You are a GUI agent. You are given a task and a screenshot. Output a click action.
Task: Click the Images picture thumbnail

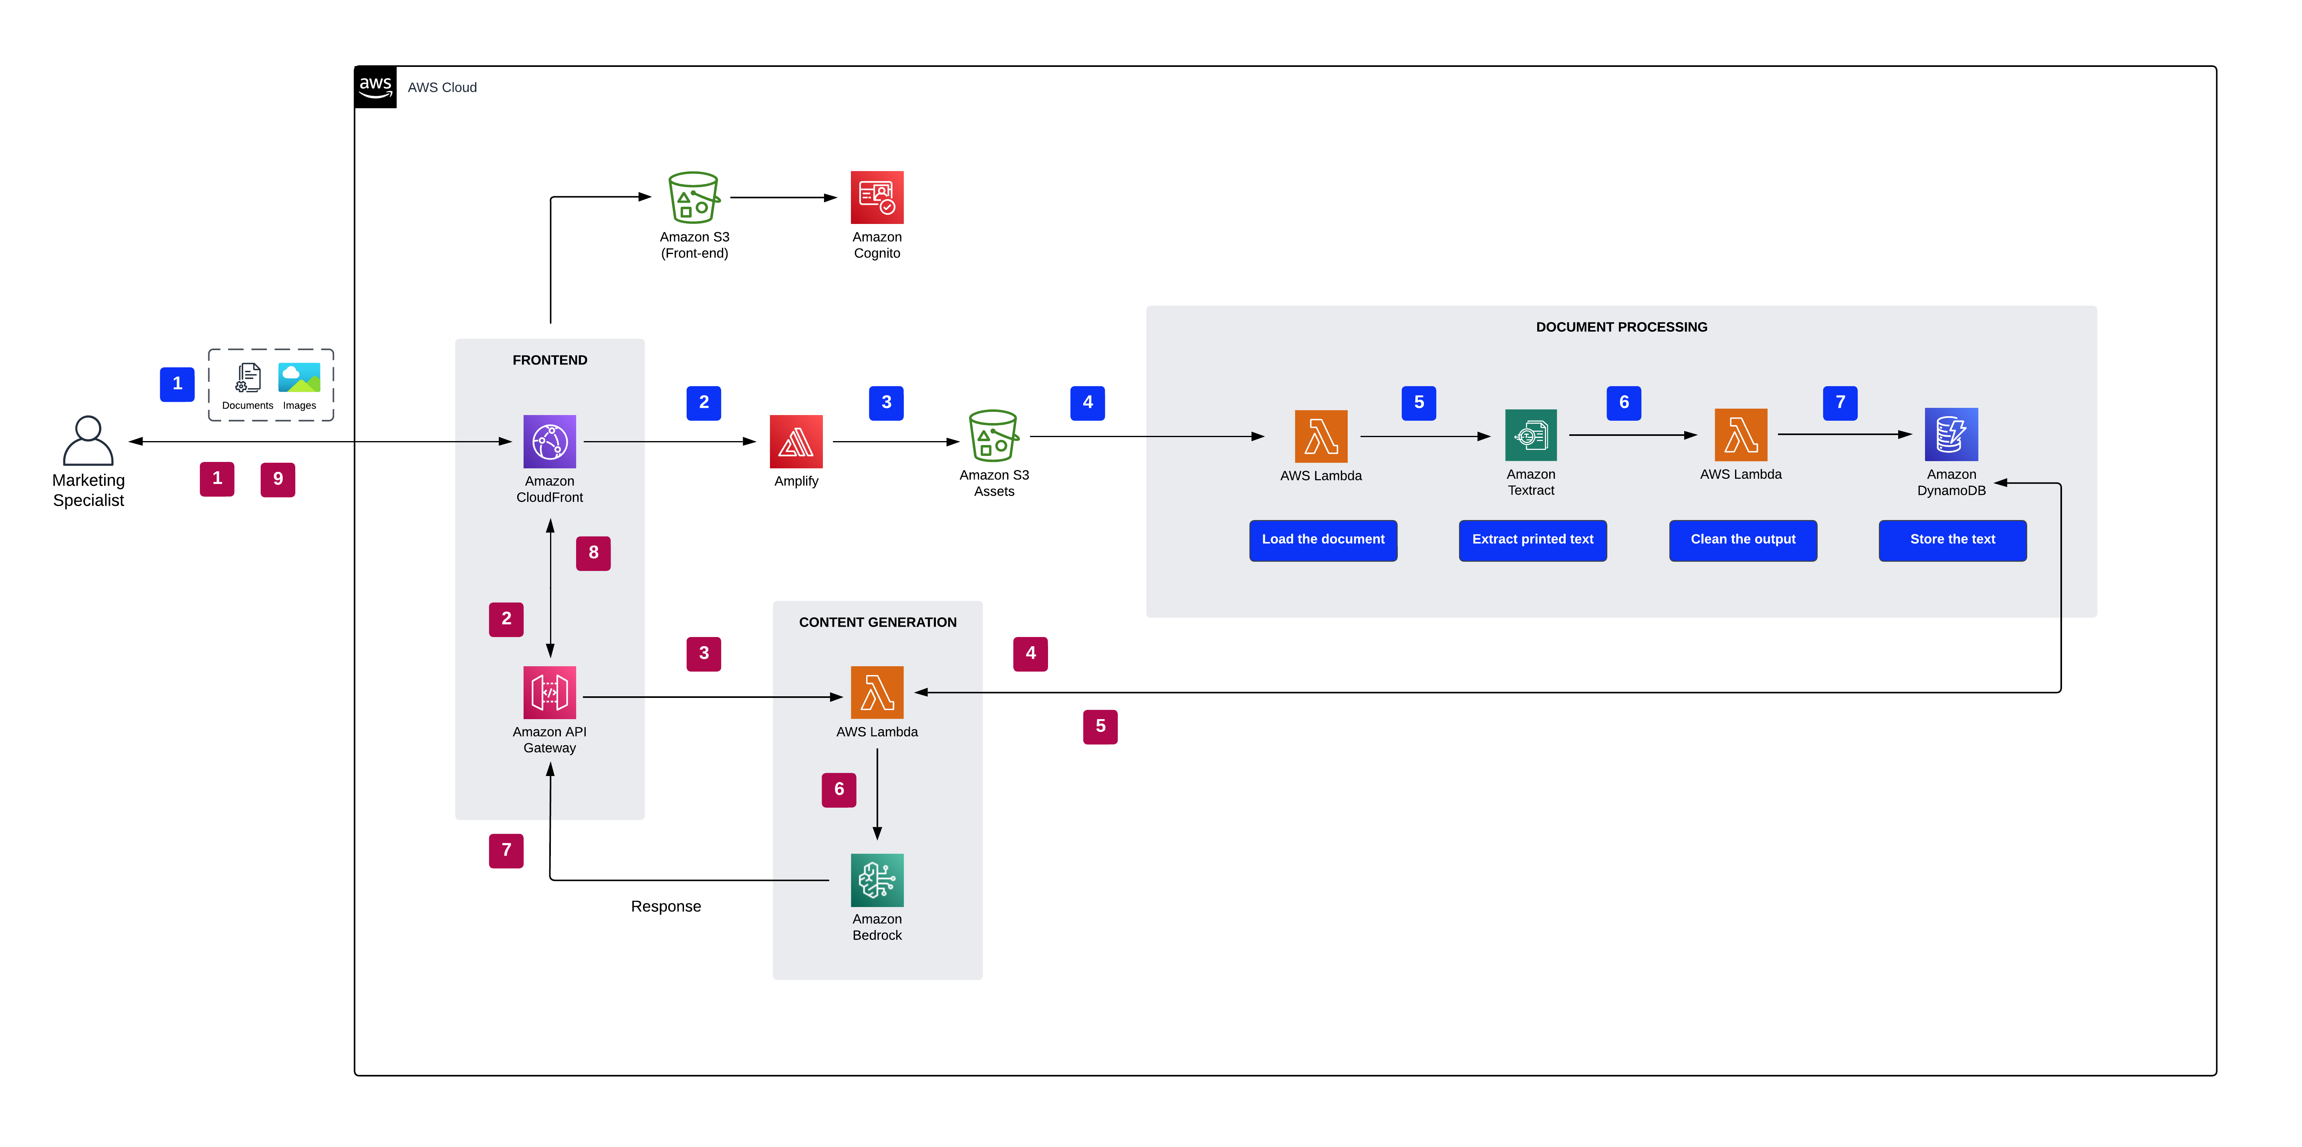tap(298, 378)
